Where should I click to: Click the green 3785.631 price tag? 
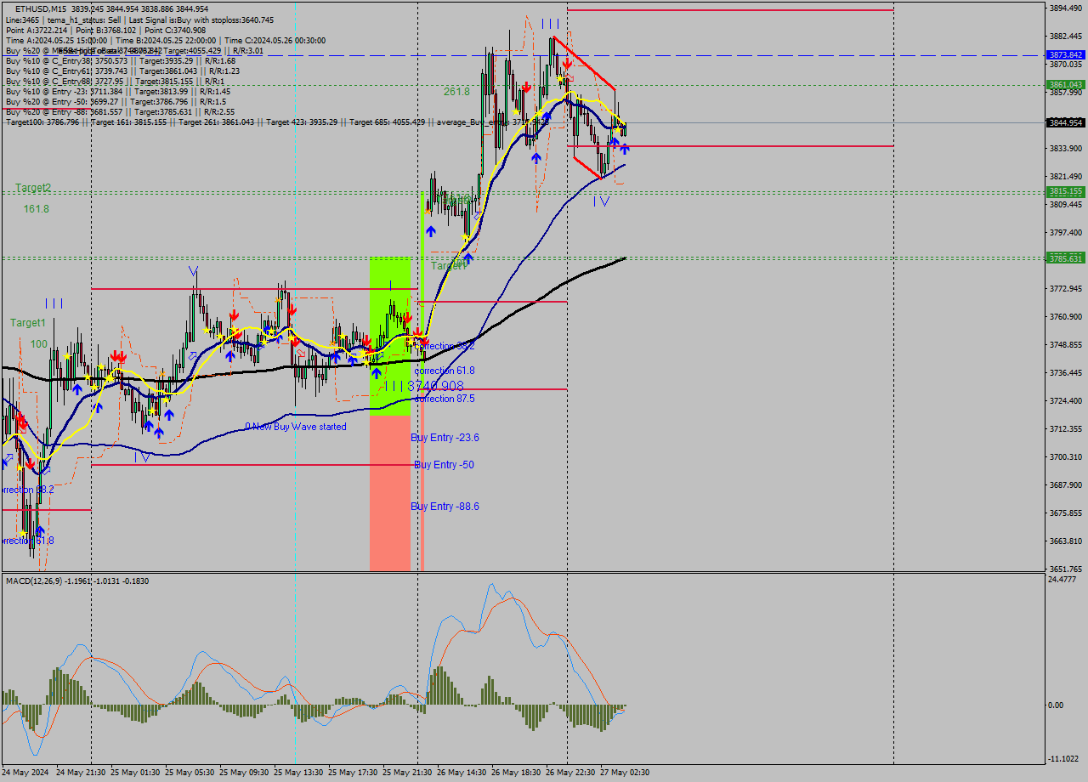[x=1065, y=258]
